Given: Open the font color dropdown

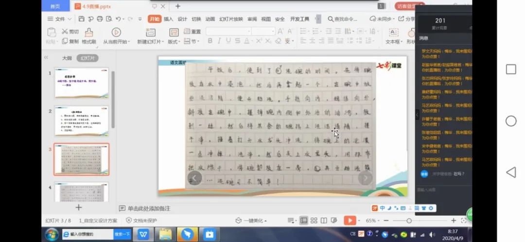Looking at the screenshot, I should 251,41.
